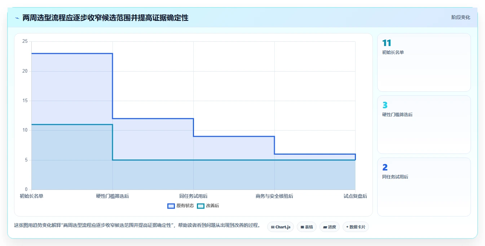Click the lightning icon beside the title
The image size is (485, 246).
pos(17,18)
